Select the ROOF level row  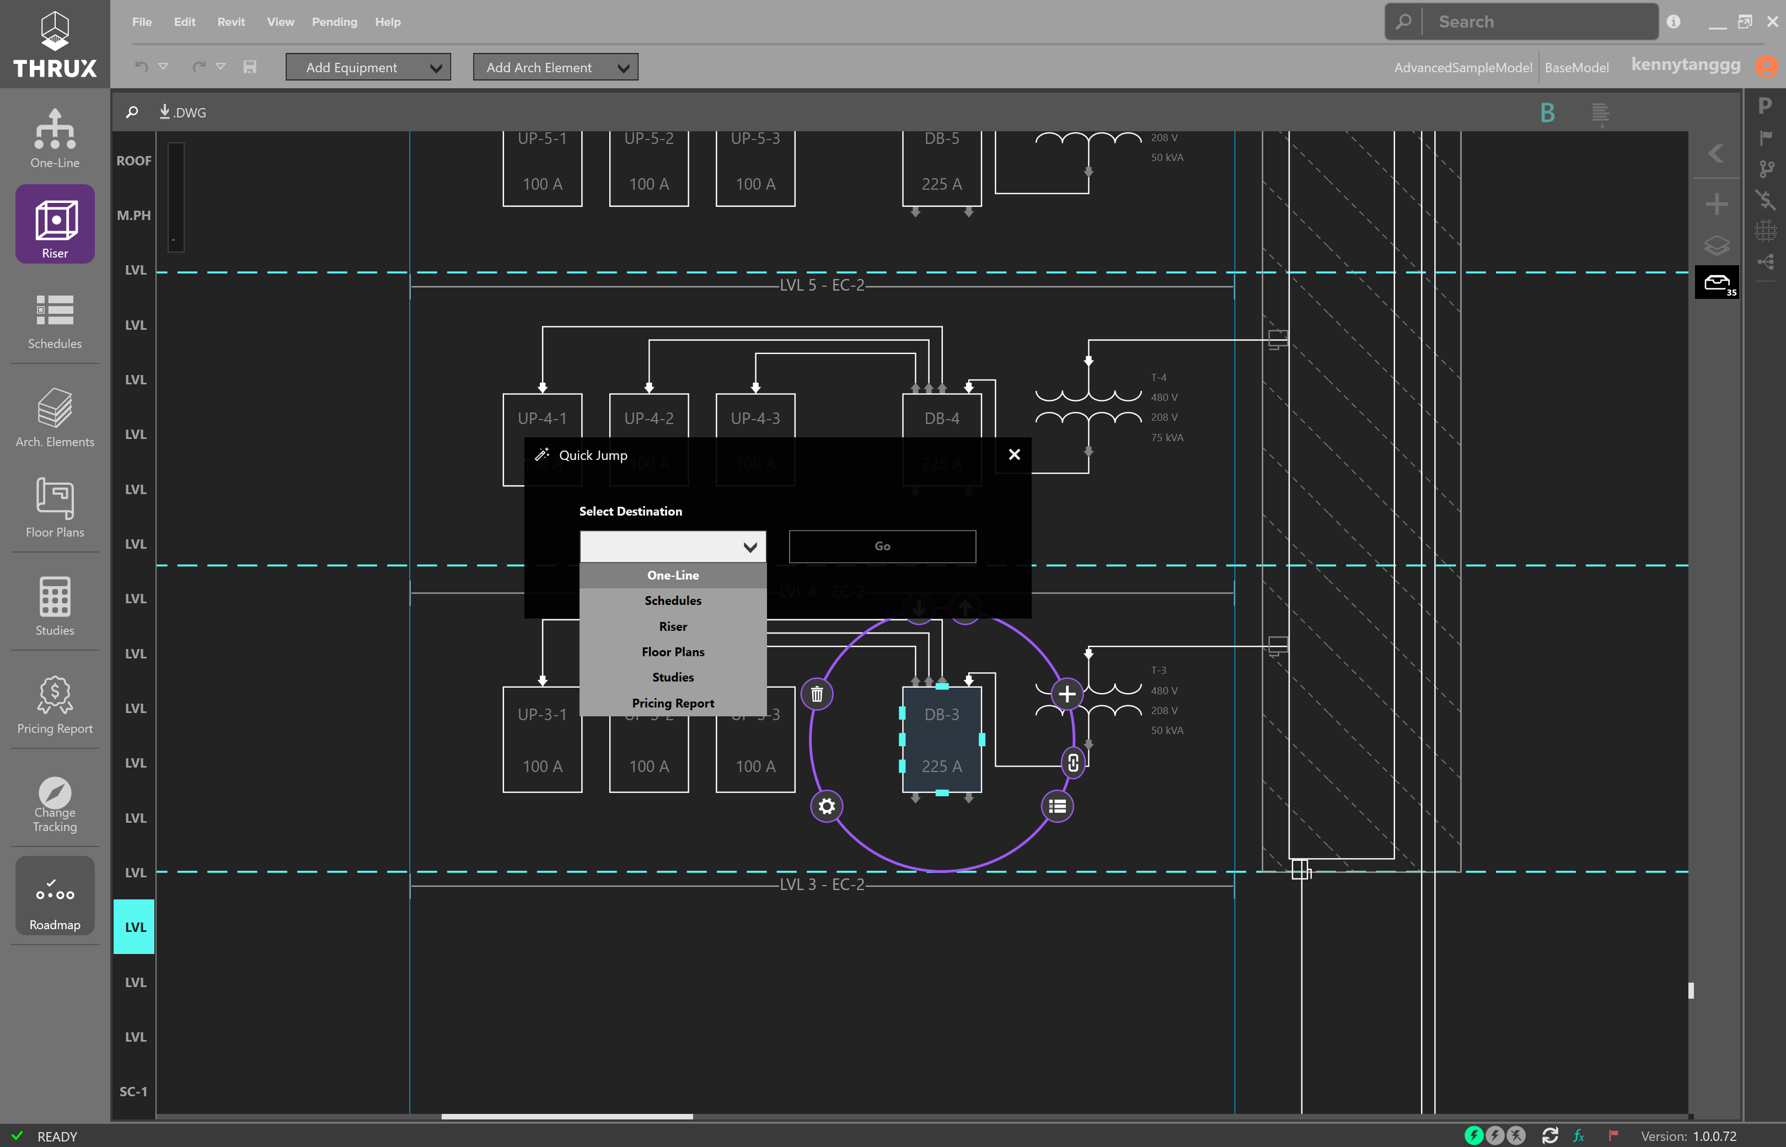pyautogui.click(x=134, y=161)
